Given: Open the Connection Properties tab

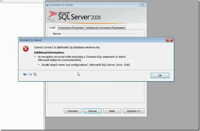Looking at the screenshot, I should 71,28.
